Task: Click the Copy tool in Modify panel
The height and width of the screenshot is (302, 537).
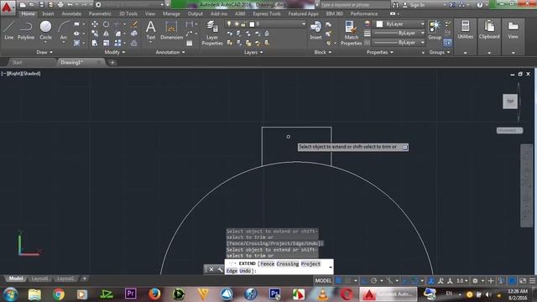Action: tap(95, 34)
